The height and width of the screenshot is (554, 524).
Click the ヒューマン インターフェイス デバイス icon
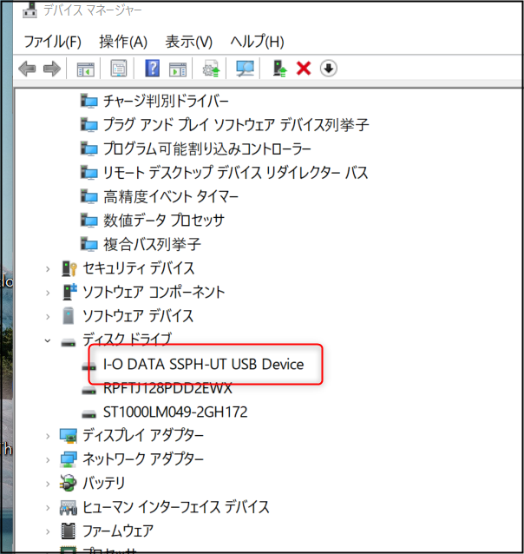(x=69, y=508)
